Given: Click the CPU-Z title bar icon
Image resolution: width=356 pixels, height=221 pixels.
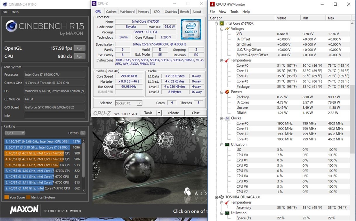Looking at the screenshot, I should coord(94,3).
